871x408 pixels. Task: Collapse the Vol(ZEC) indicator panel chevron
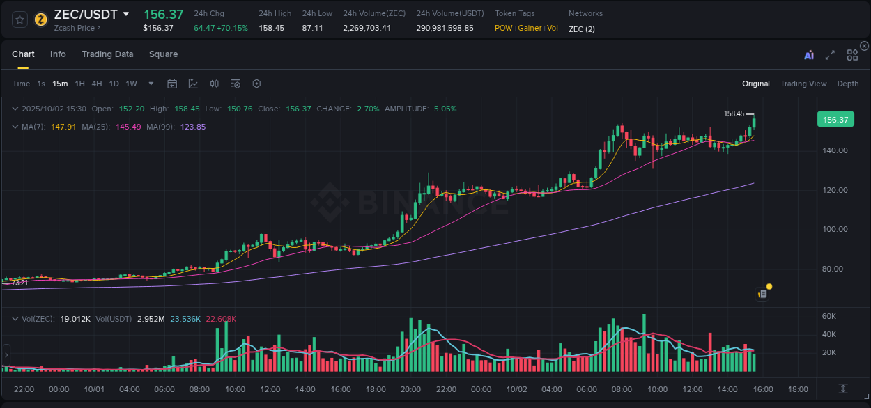[15, 318]
